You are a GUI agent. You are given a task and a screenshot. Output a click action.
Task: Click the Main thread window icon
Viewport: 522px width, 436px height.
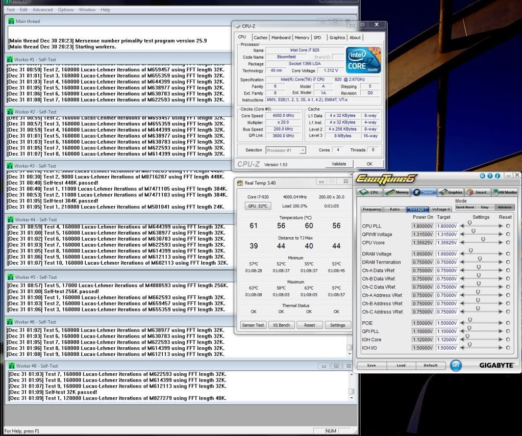pyautogui.click(x=11, y=21)
